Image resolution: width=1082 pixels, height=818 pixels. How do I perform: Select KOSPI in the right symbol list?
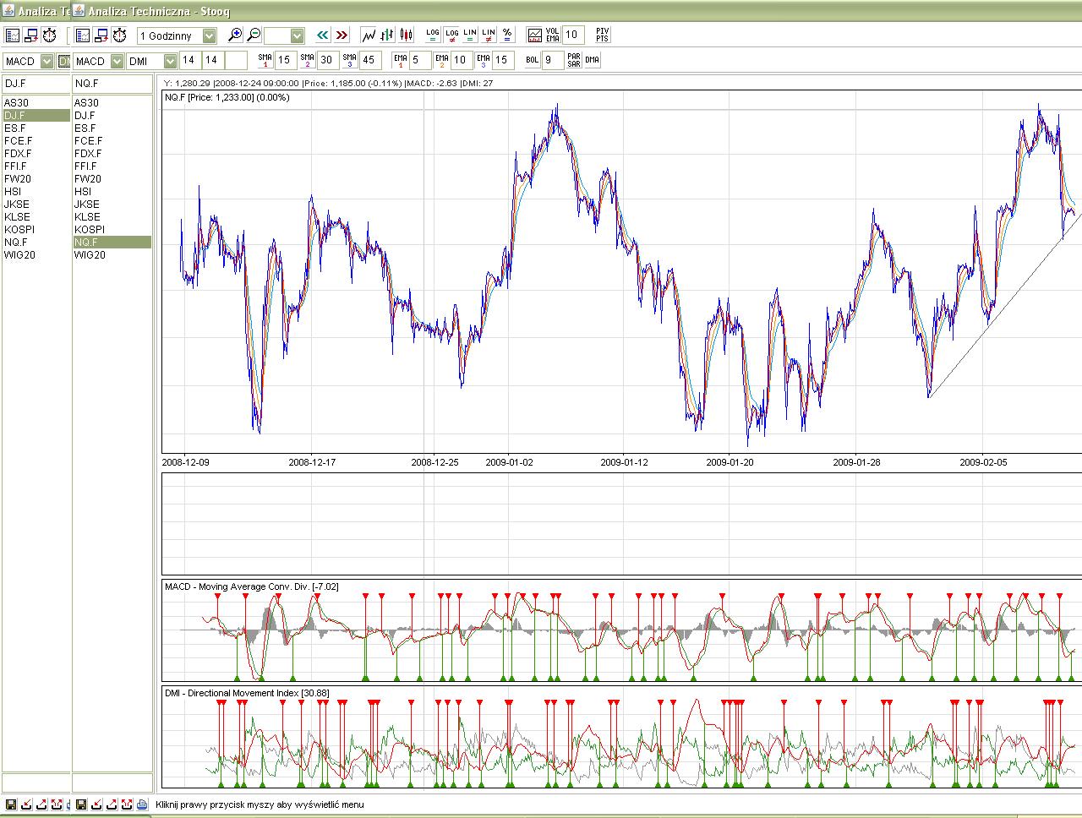pos(90,230)
